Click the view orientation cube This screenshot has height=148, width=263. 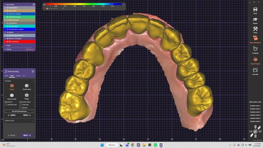(255, 132)
